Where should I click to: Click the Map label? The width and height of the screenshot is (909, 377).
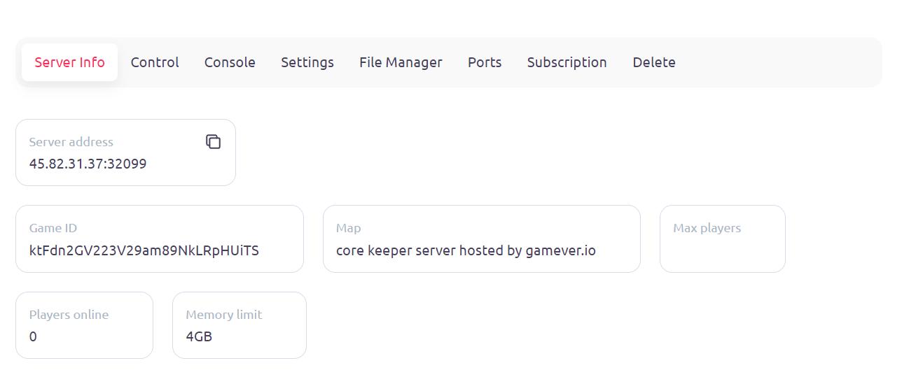point(348,228)
